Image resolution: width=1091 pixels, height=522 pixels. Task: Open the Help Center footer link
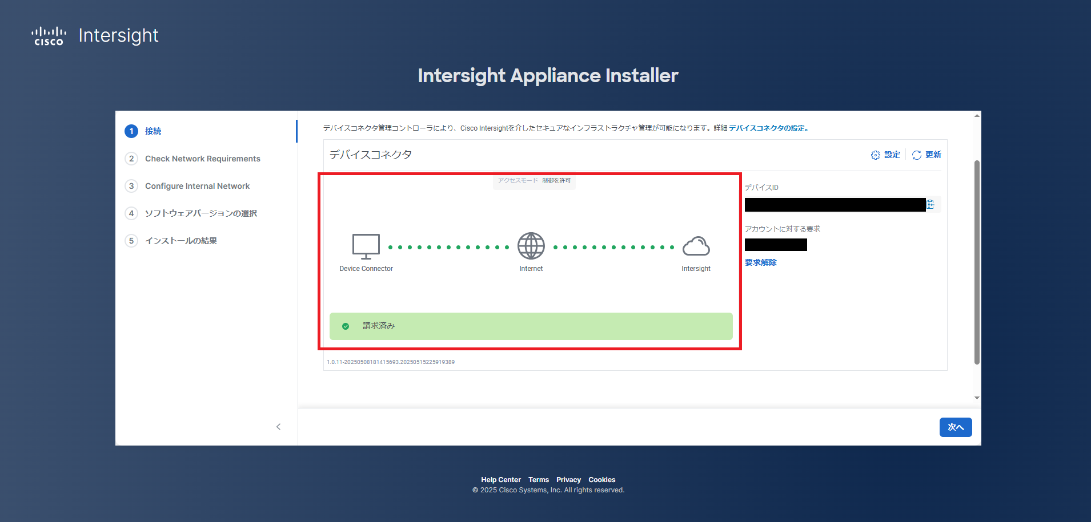coord(500,480)
